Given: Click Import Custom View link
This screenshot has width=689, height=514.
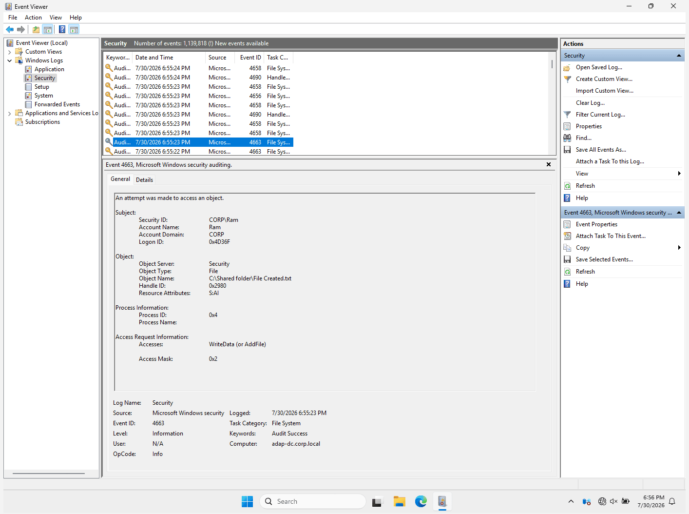Looking at the screenshot, I should pyautogui.click(x=604, y=91).
